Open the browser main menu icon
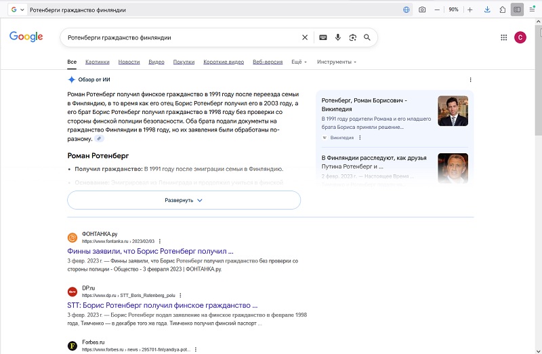The height and width of the screenshot is (354, 542). 533,9
